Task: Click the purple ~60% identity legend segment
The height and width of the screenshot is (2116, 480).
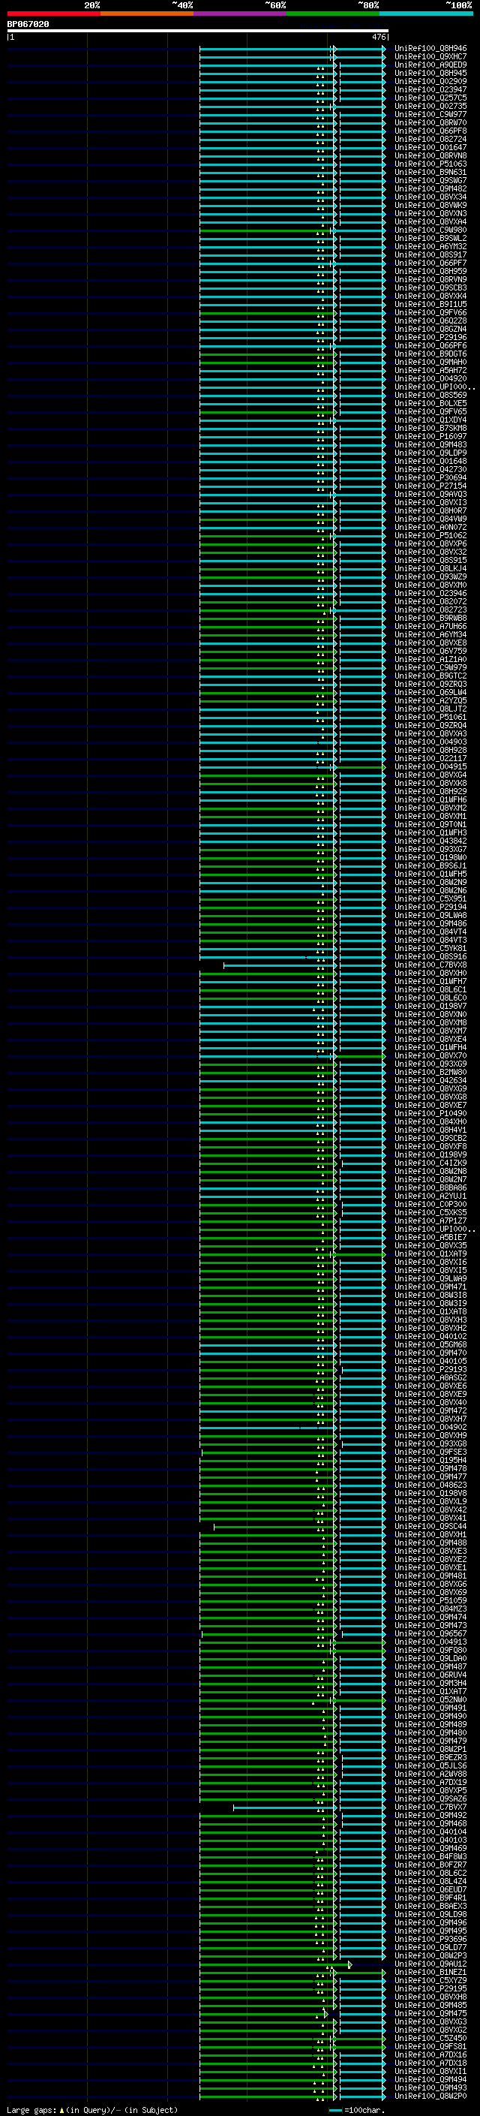Action: 241,14
